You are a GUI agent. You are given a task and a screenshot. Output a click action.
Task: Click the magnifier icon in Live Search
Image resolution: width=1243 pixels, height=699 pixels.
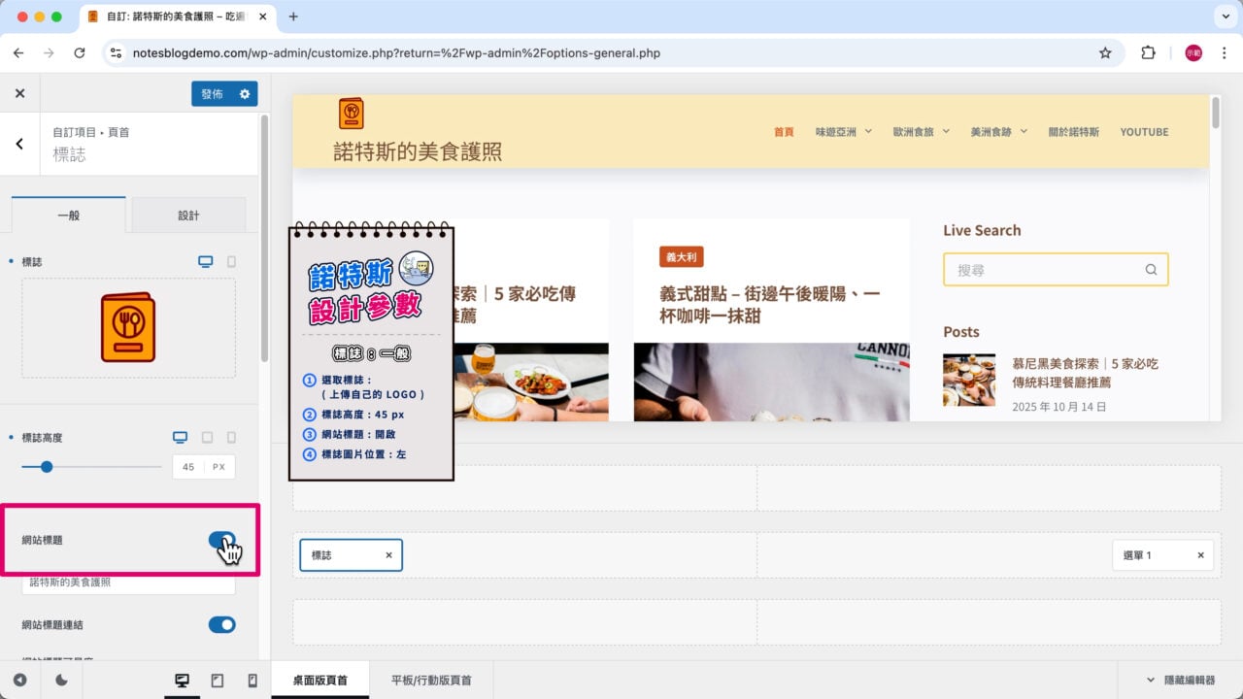[x=1151, y=269]
